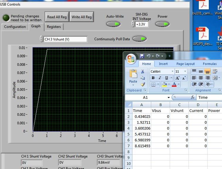Switch to the Registers tab
This screenshot has width=222, height=169.
54,27
